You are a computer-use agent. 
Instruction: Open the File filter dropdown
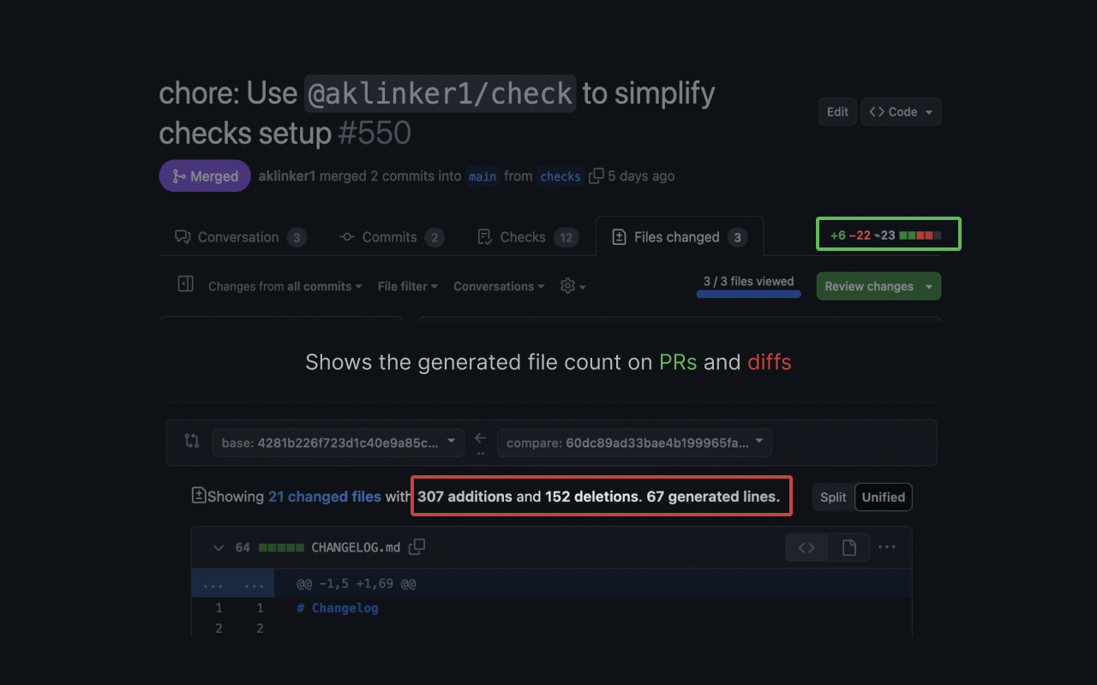click(x=408, y=286)
